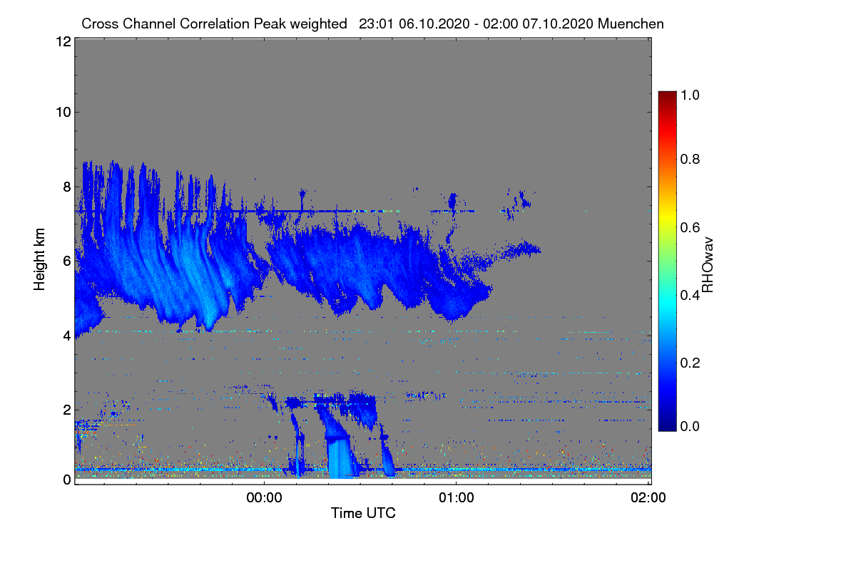Click the height tick label '4'
856x570 pixels.
(66, 336)
